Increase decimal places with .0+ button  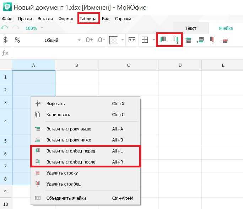point(88,40)
